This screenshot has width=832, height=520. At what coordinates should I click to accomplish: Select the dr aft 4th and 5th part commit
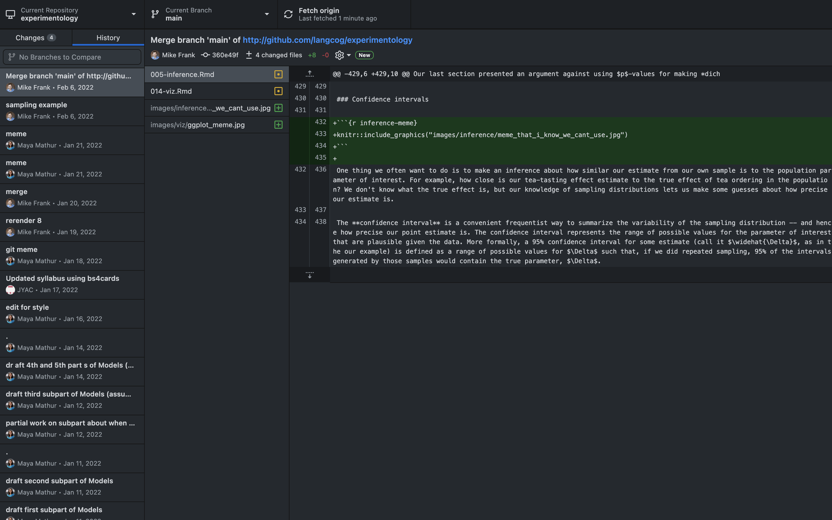[x=72, y=371]
